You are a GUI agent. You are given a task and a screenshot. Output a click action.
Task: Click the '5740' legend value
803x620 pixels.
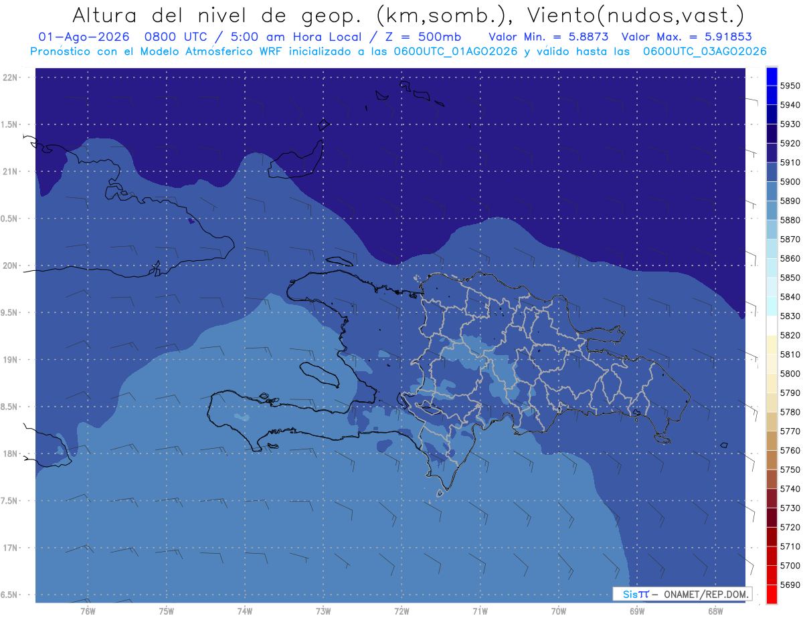pos(790,489)
